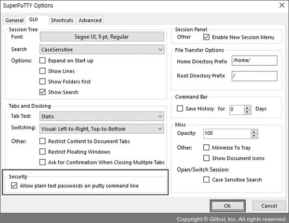This screenshot has width=289, height=223.
Task: Enable Expand on Start up
Action: click(43, 61)
